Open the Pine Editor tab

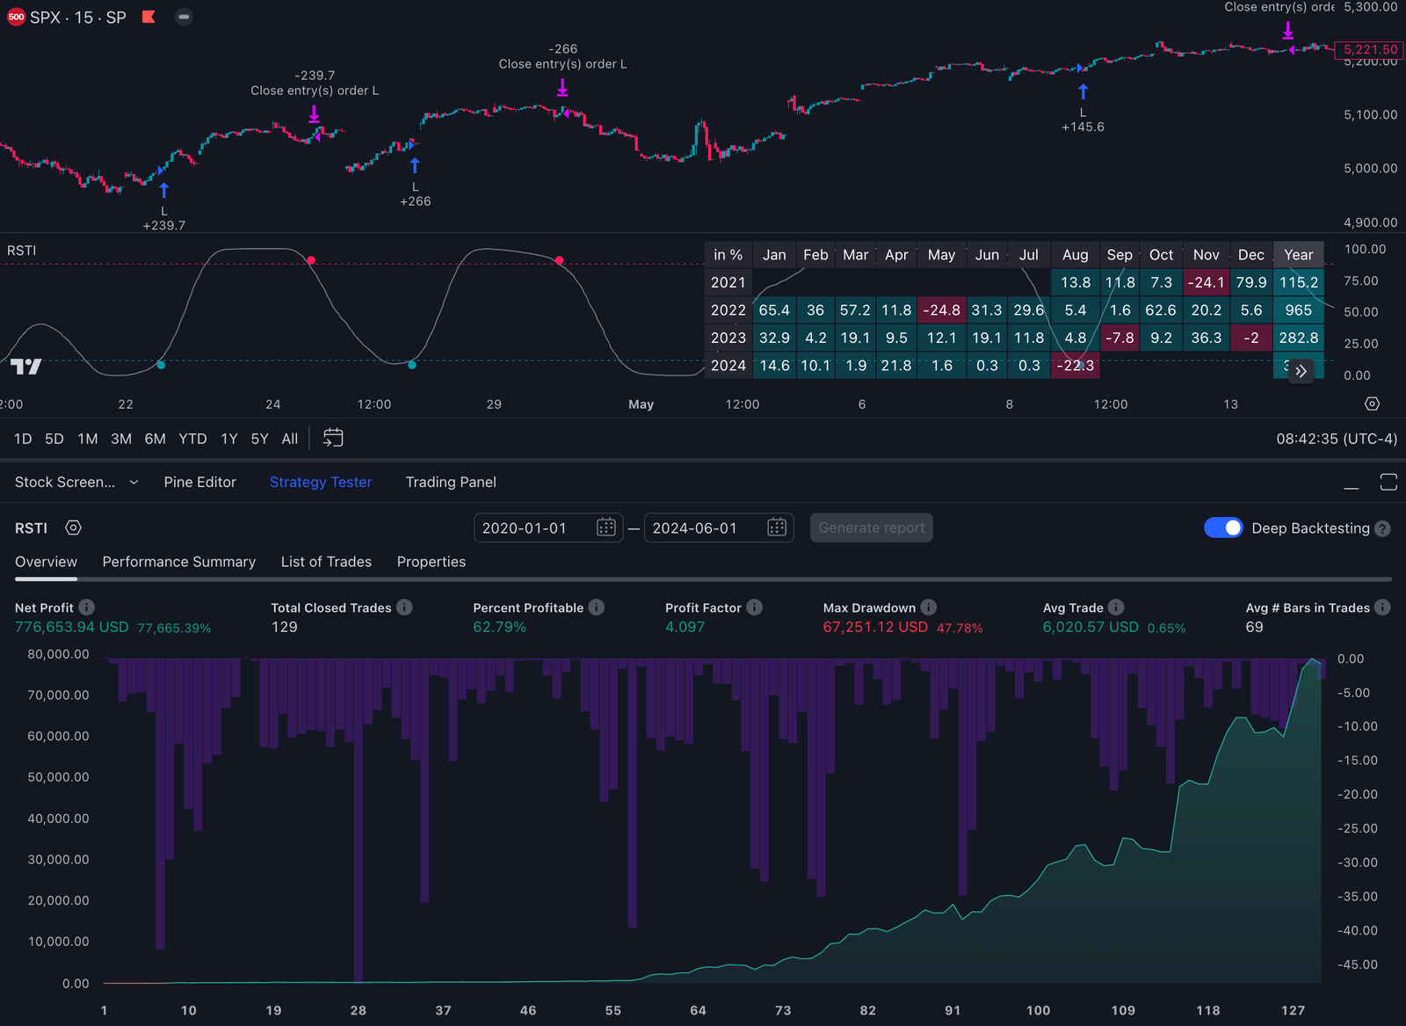pos(200,482)
